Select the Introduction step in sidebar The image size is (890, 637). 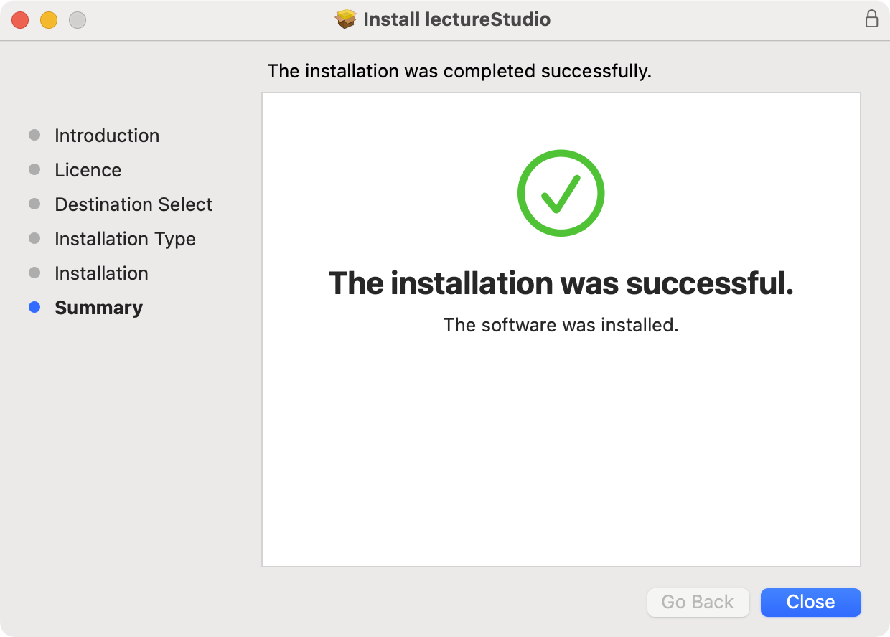point(106,135)
